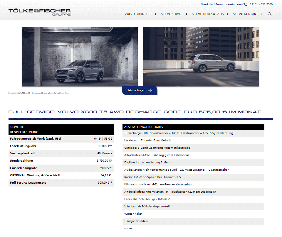282x237 pixels.
Task: Click the phone icon next to Werkstatt Termin
Action: 245,4
